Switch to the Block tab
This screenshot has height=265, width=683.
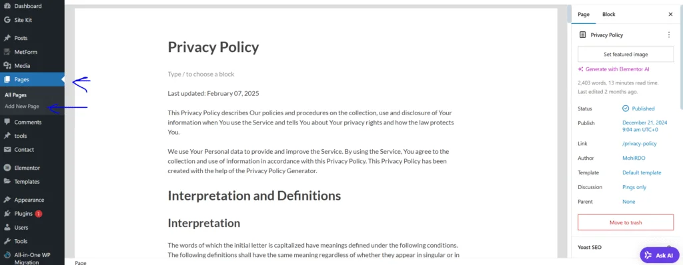point(608,15)
